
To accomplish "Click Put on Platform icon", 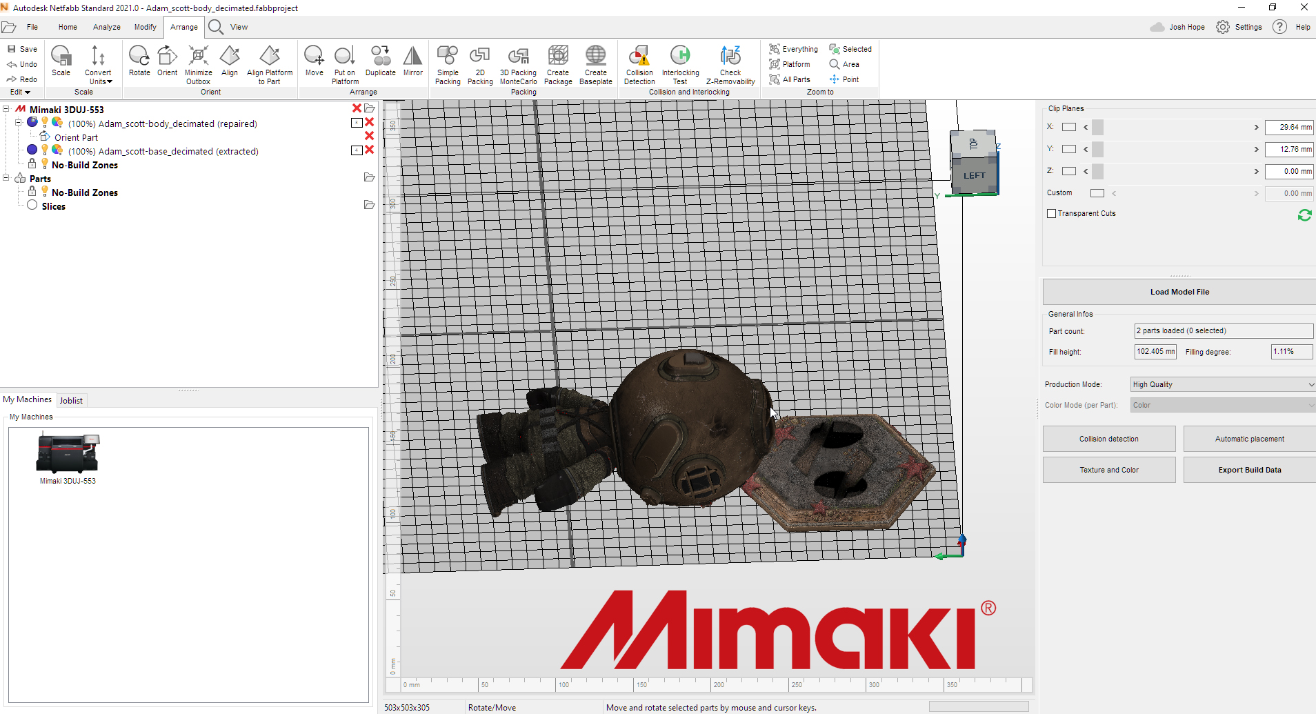I will [x=345, y=65].
